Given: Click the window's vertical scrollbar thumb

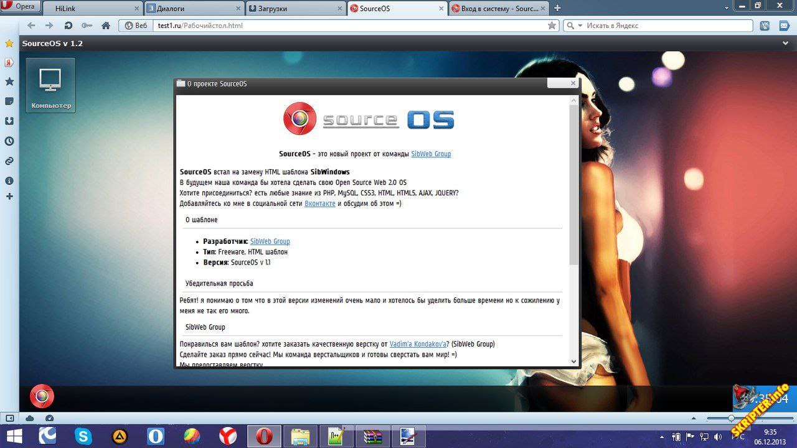Looking at the screenshot, I should pyautogui.click(x=573, y=184).
